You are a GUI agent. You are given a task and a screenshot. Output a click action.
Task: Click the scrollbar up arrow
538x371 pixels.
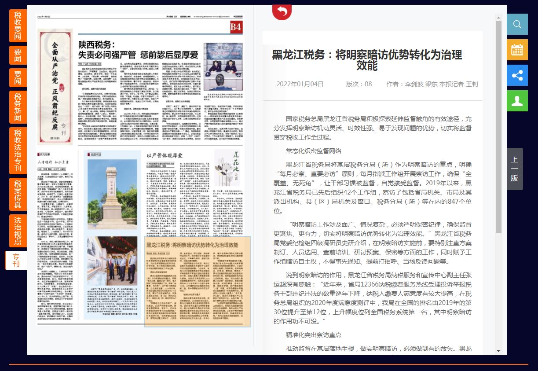click(x=498, y=18)
